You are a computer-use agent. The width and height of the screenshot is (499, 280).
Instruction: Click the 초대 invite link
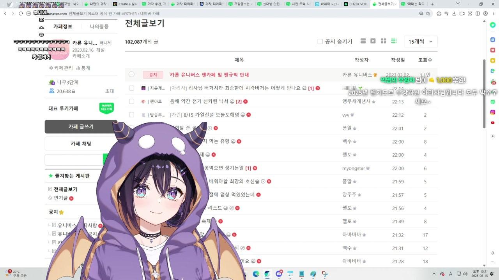pos(109,91)
